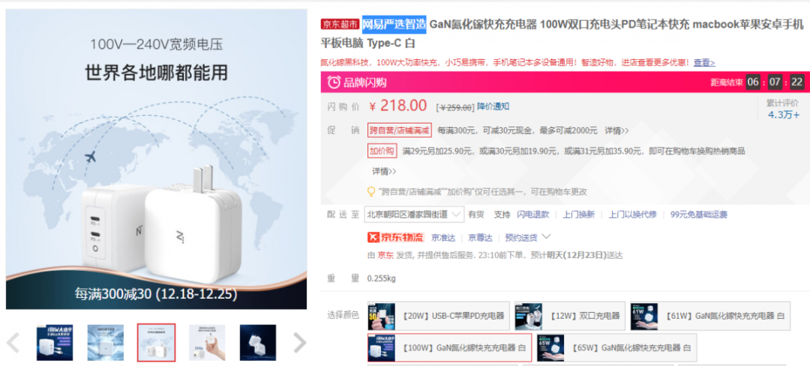Click the 京准达 link
810x366 pixels.
click(x=443, y=238)
